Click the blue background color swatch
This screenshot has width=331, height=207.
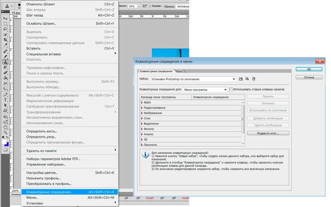click(x=7, y=144)
